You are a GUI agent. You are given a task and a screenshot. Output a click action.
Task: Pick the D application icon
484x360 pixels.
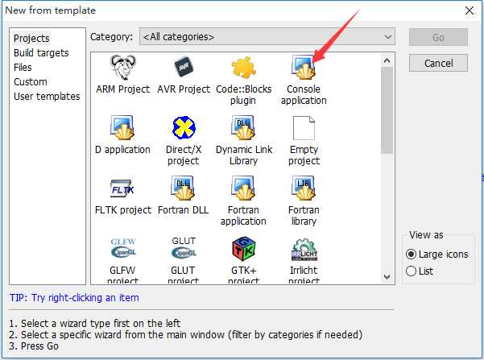pyautogui.click(x=122, y=127)
